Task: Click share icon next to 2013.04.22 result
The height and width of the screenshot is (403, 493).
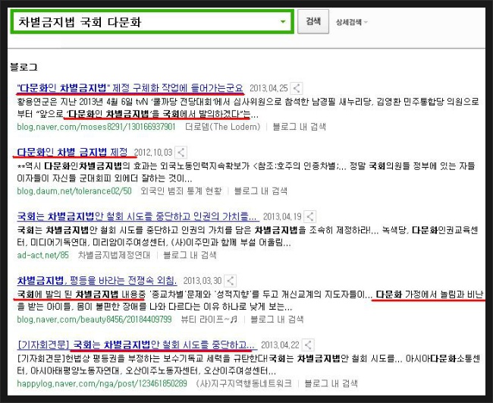Action: tap(308, 345)
